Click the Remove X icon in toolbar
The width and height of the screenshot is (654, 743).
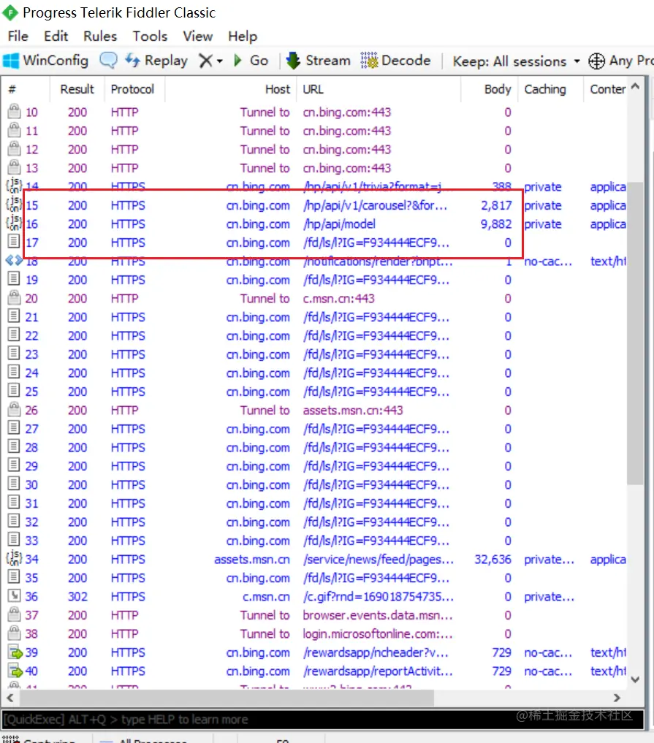pos(205,61)
